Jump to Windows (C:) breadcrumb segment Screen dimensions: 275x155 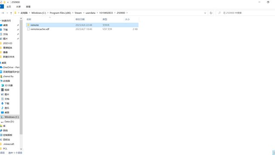tap(39, 13)
